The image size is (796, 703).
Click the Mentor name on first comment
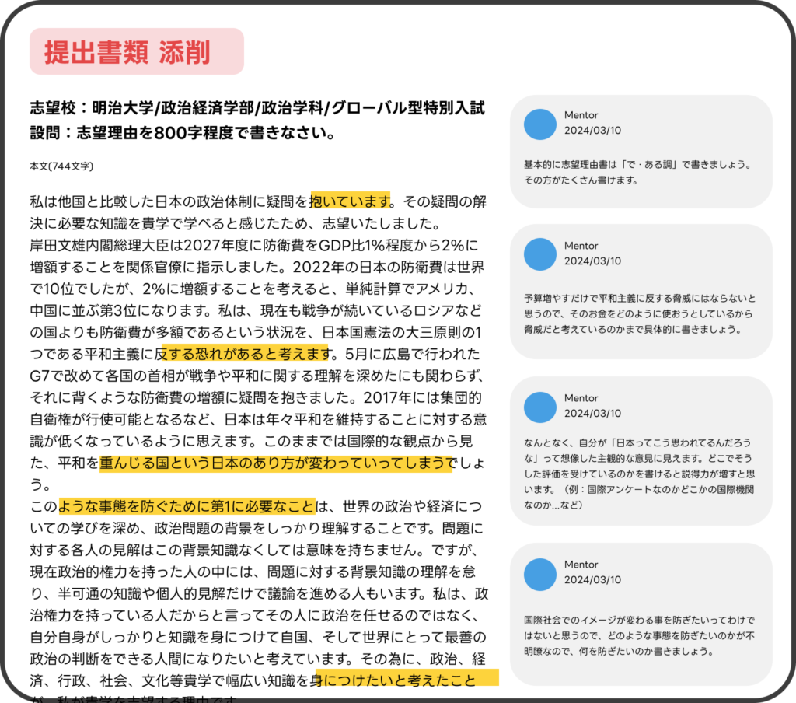click(581, 115)
